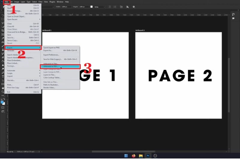The height and width of the screenshot is (160, 240).
Task: Select the Paint Bucket tool
Action: coord(3,61)
